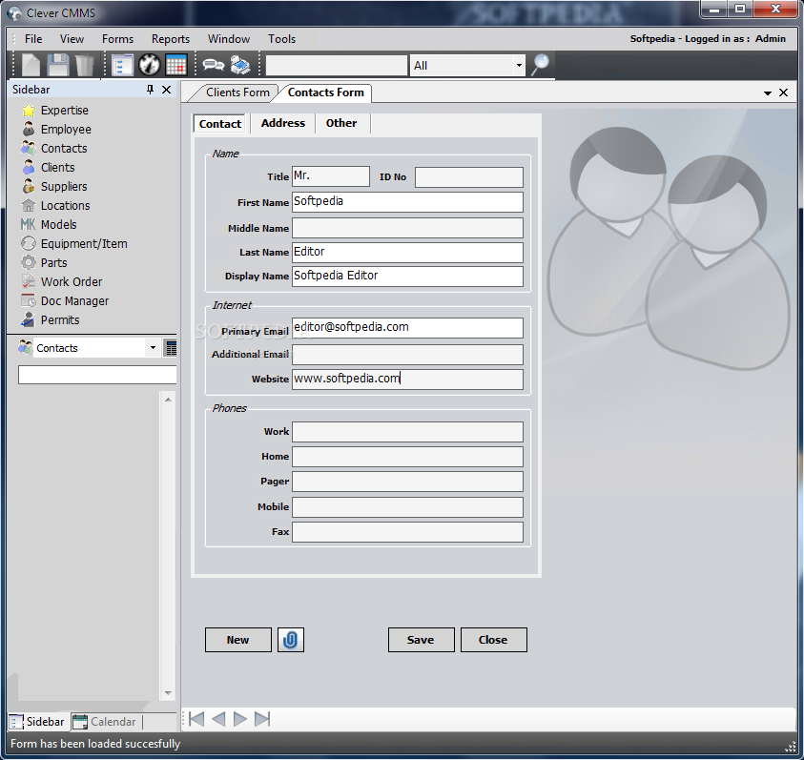Click the Work phone field
This screenshot has height=760, width=804.
coord(407,432)
